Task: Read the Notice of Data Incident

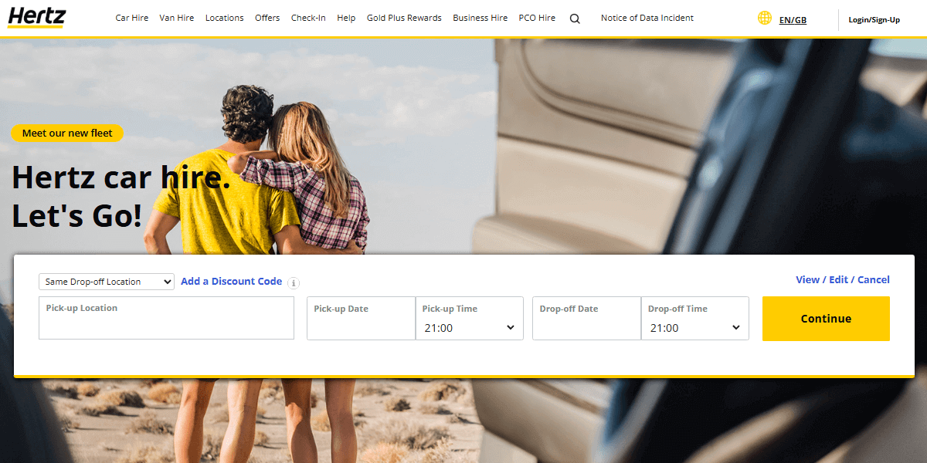Action: point(647,18)
